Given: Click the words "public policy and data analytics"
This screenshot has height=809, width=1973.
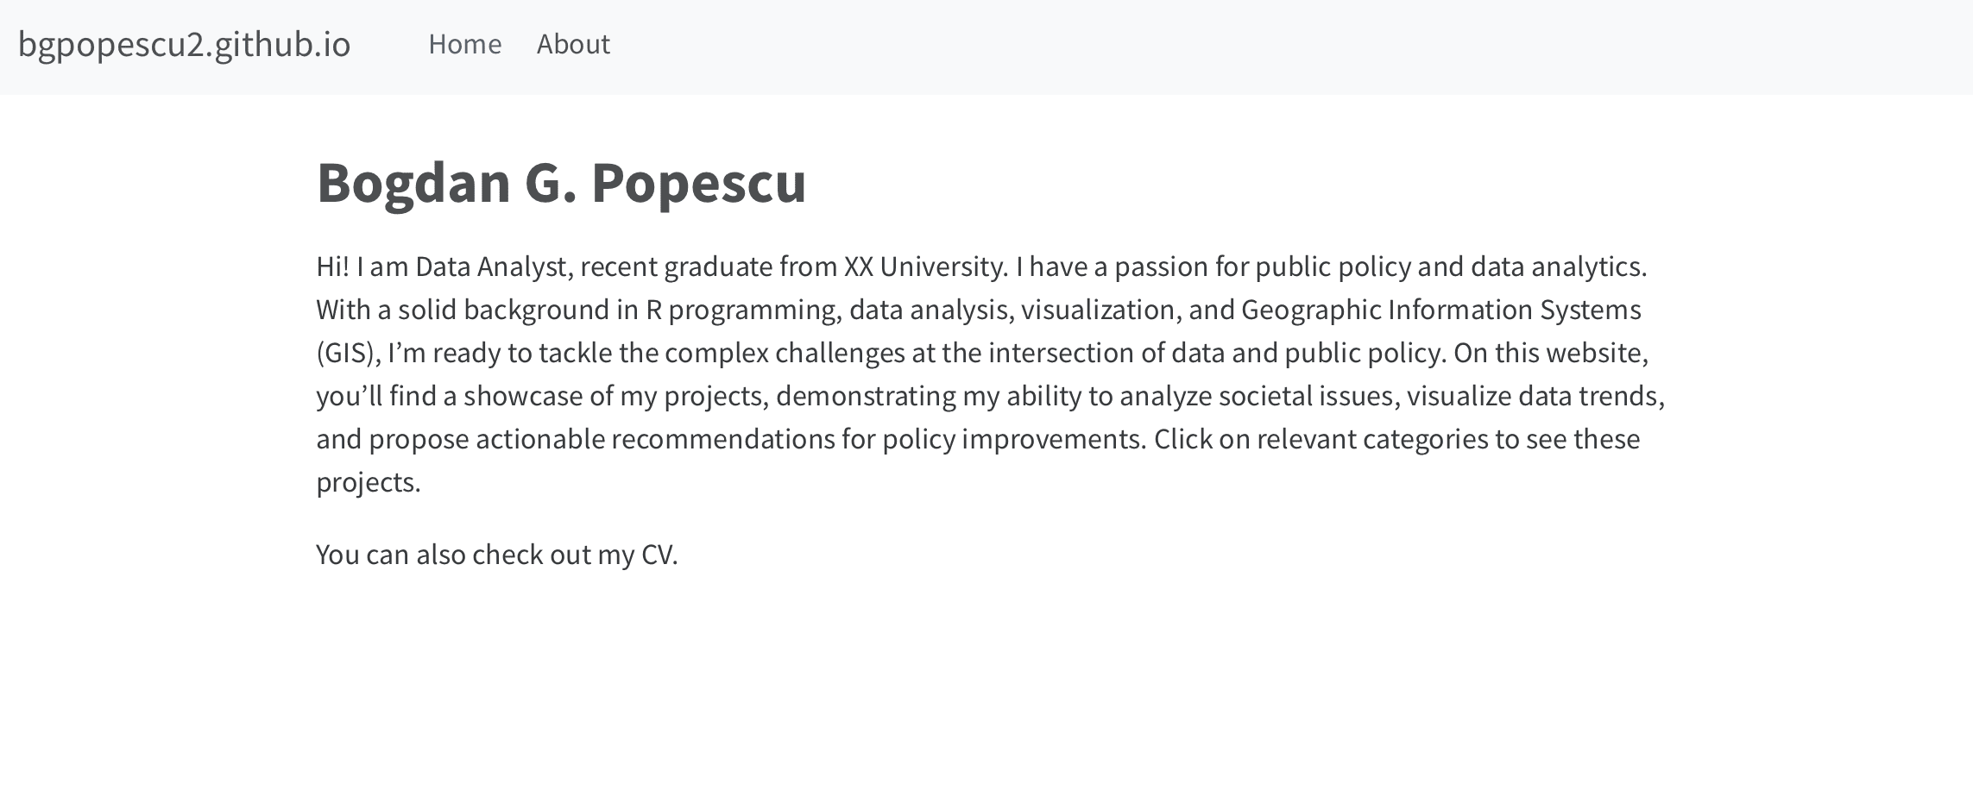Looking at the screenshot, I should pyautogui.click(x=1450, y=267).
